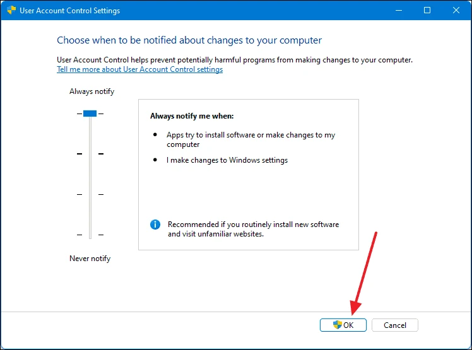The image size is (472, 350).
Task: Click the 'Recommended if you routinely install' text
Action: coord(253,229)
